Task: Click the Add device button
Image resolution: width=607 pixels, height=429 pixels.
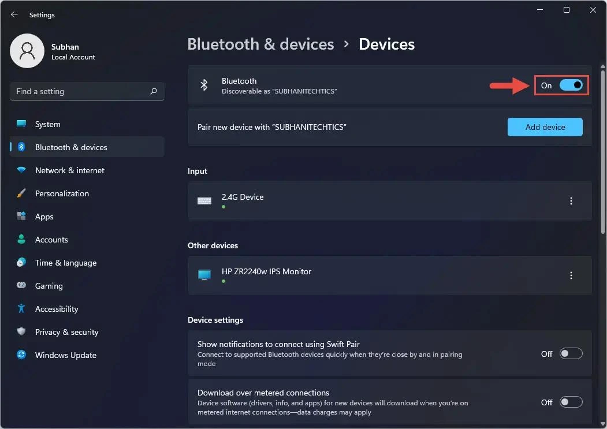Action: [545, 127]
